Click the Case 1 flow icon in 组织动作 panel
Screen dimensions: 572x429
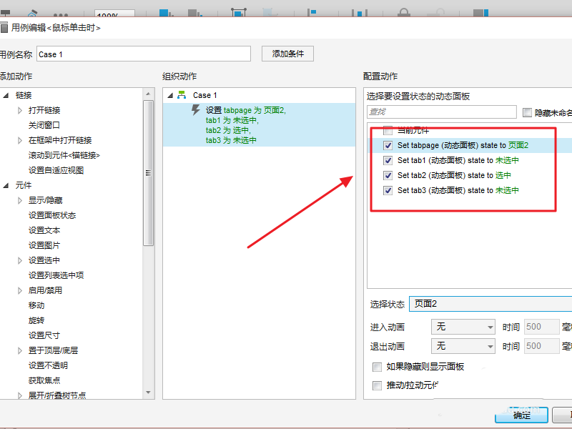[182, 94]
